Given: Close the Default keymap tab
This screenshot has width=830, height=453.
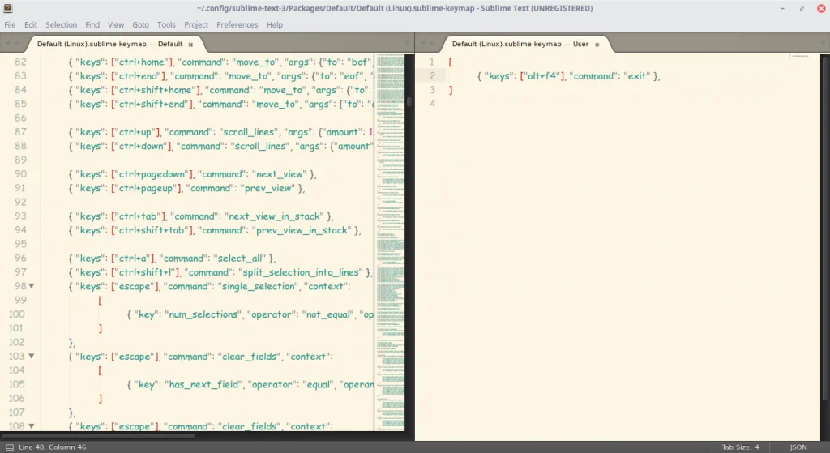Looking at the screenshot, I should pyautogui.click(x=190, y=45).
